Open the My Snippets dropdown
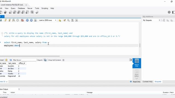175x98 pixels. click(x=151, y=20)
